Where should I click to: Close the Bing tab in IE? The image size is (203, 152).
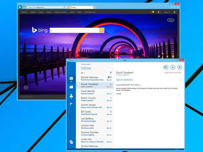coord(92,7)
